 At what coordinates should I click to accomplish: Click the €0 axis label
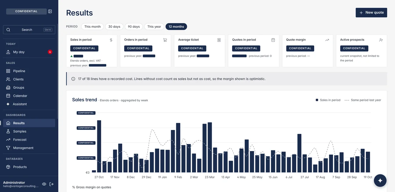point(88,173)
